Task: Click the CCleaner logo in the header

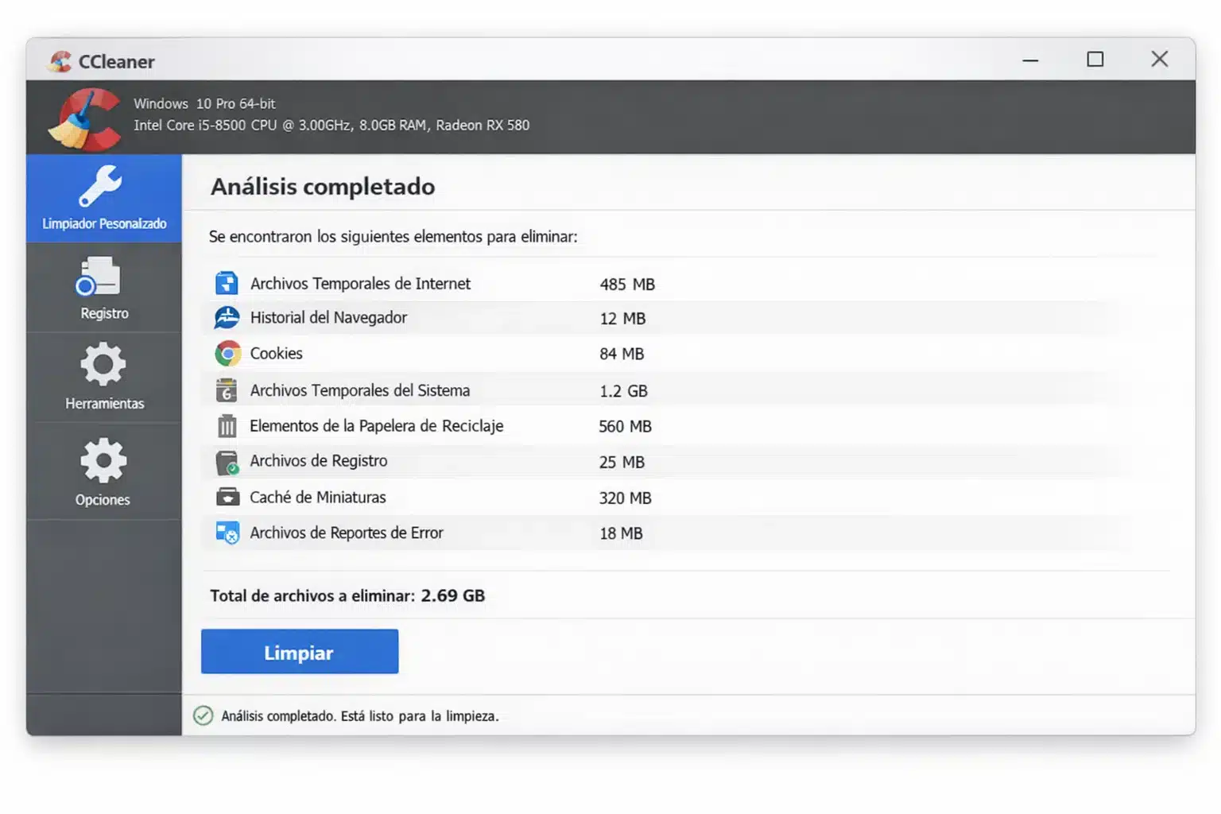Action: [x=82, y=116]
